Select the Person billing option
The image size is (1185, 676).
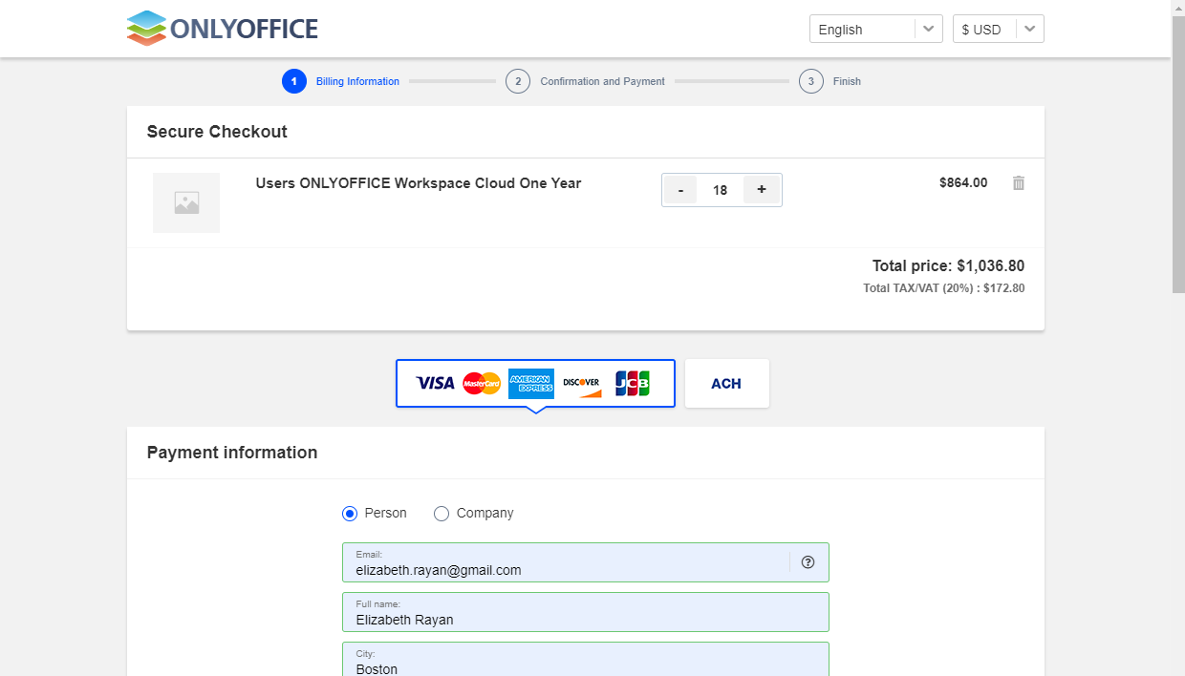[350, 513]
